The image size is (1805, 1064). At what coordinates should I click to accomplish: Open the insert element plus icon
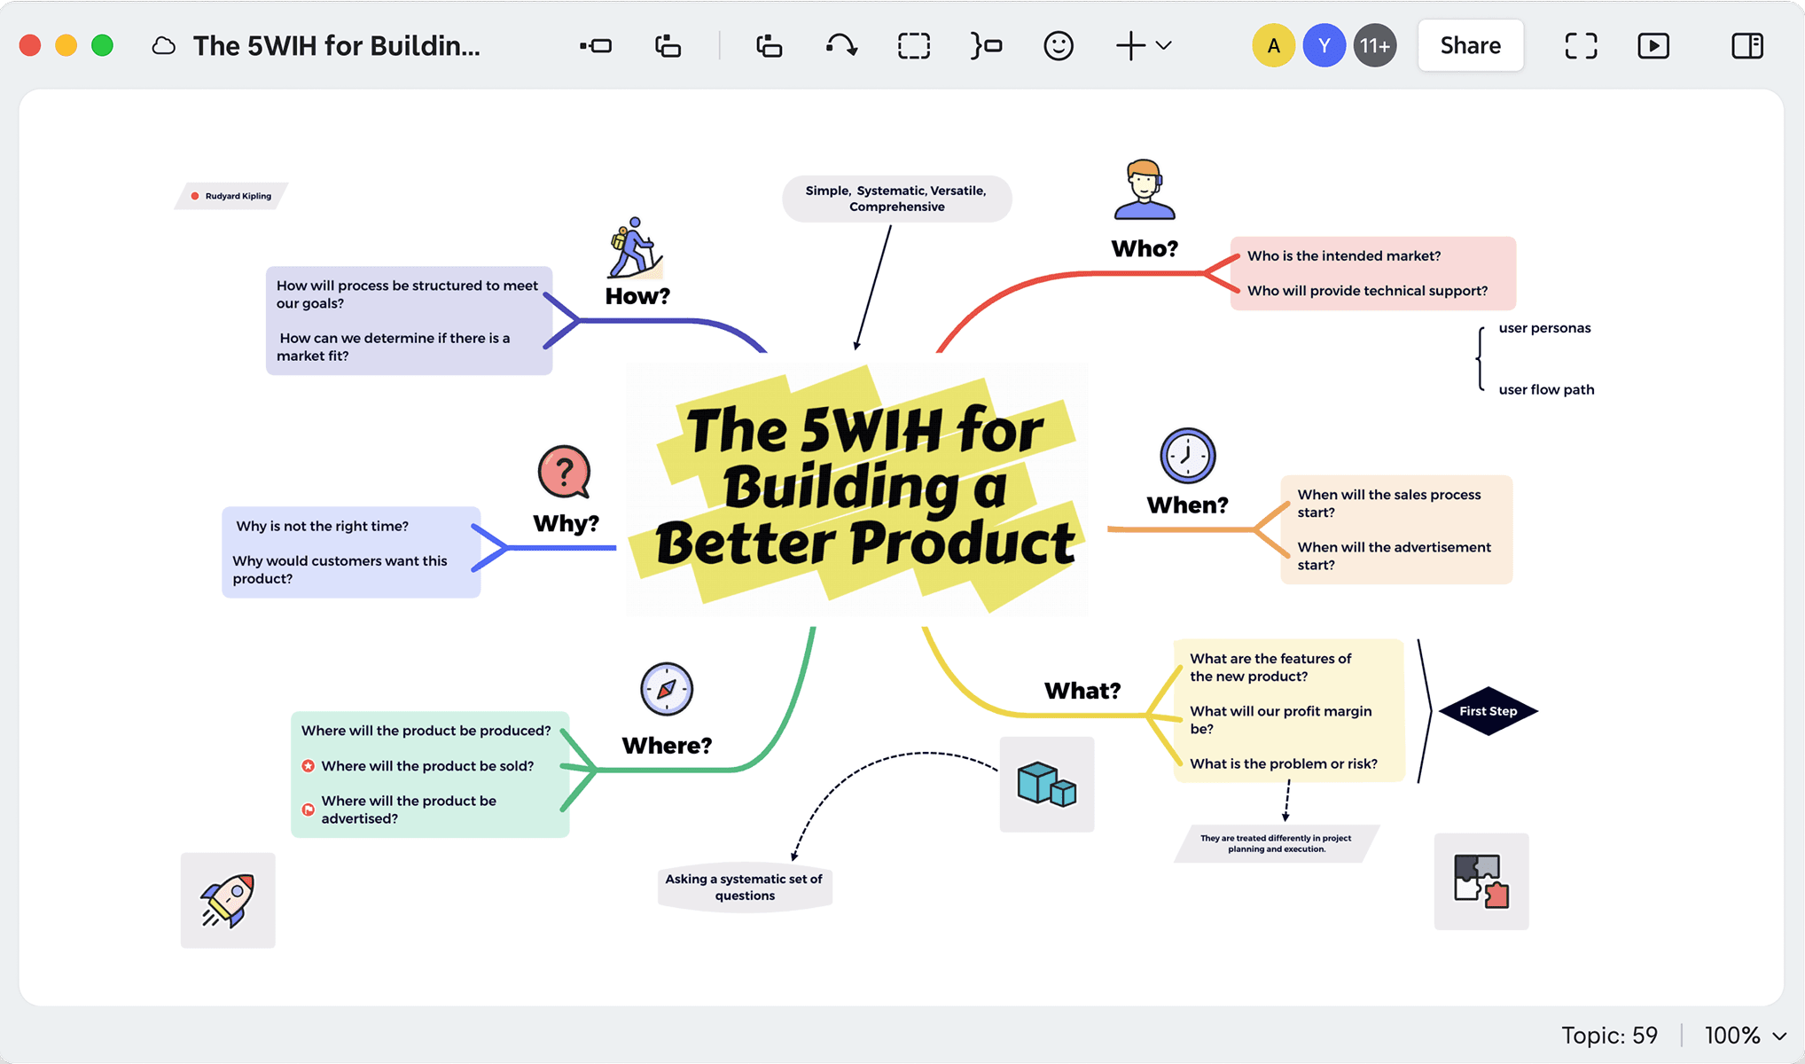point(1129,45)
